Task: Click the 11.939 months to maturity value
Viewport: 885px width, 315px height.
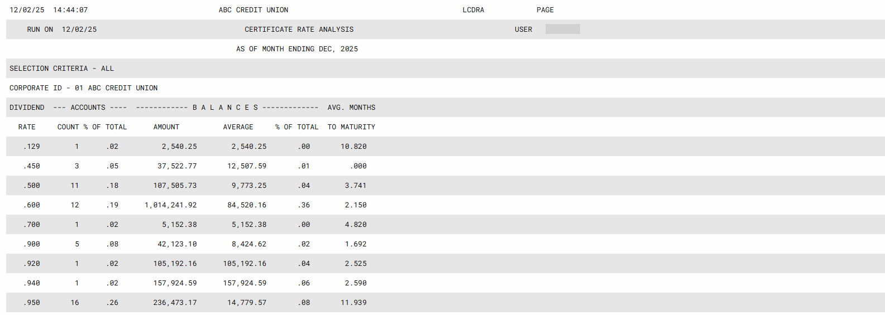Action: [353, 303]
